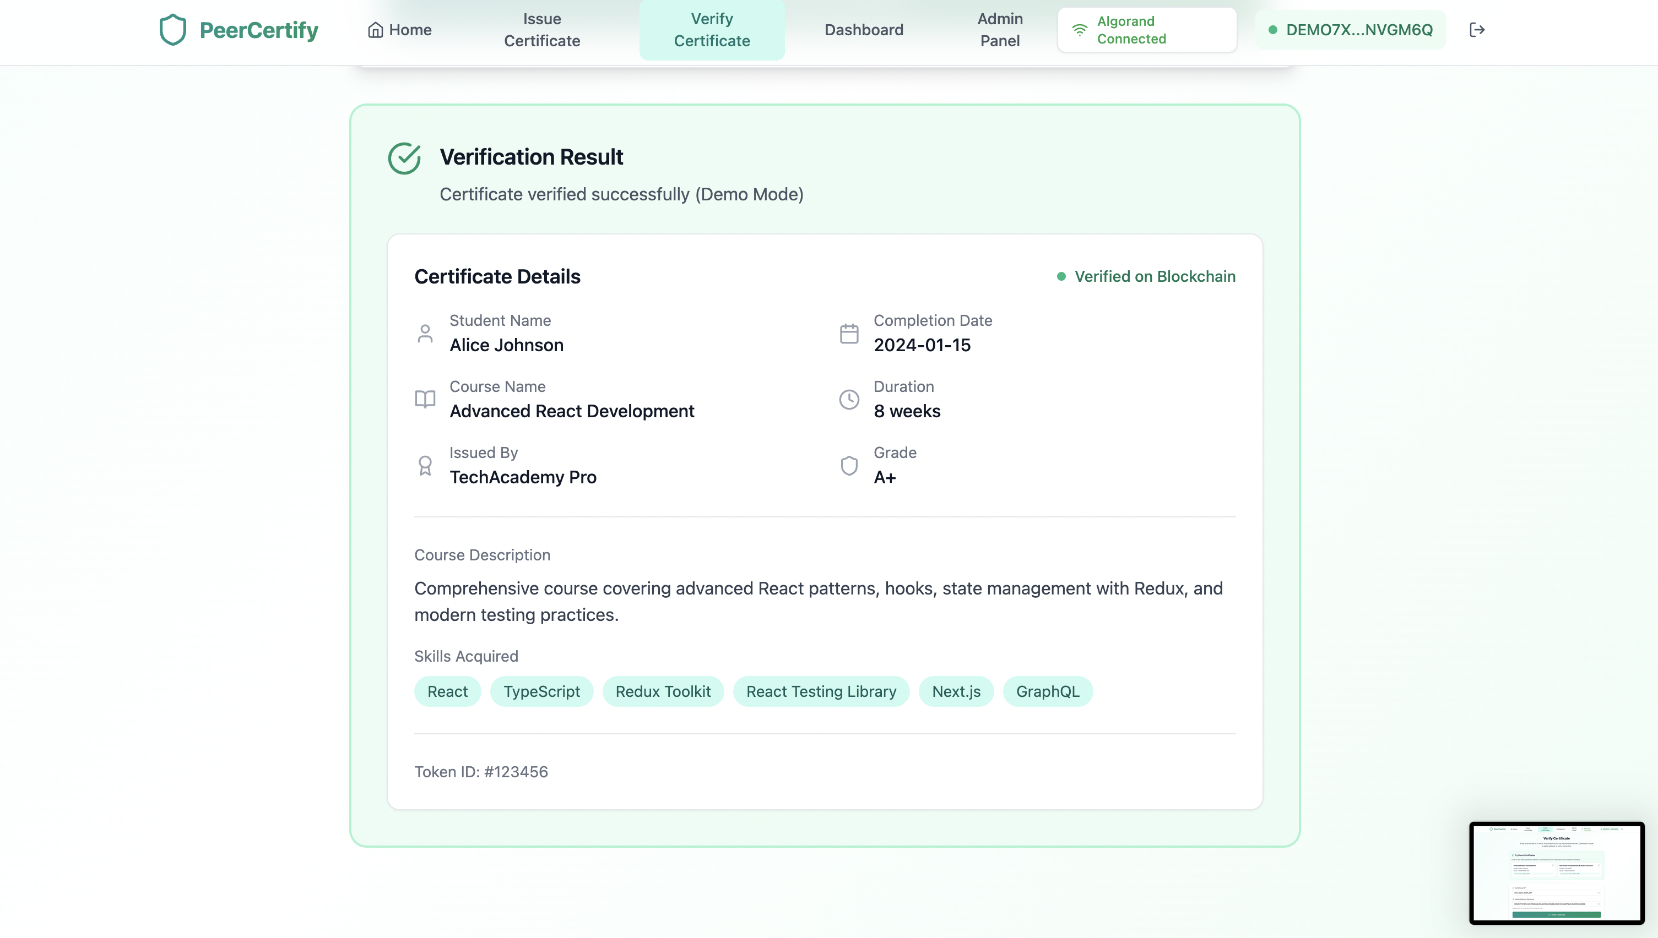This screenshot has width=1658, height=938.
Task: Click the award ribbon icon beside Issued By
Action: pyautogui.click(x=425, y=465)
